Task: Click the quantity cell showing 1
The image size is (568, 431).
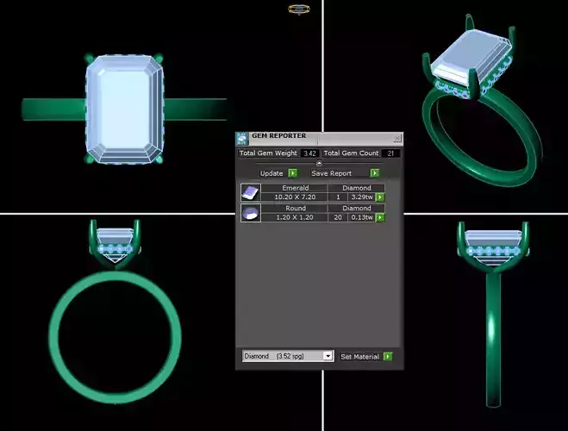Action: click(x=338, y=197)
